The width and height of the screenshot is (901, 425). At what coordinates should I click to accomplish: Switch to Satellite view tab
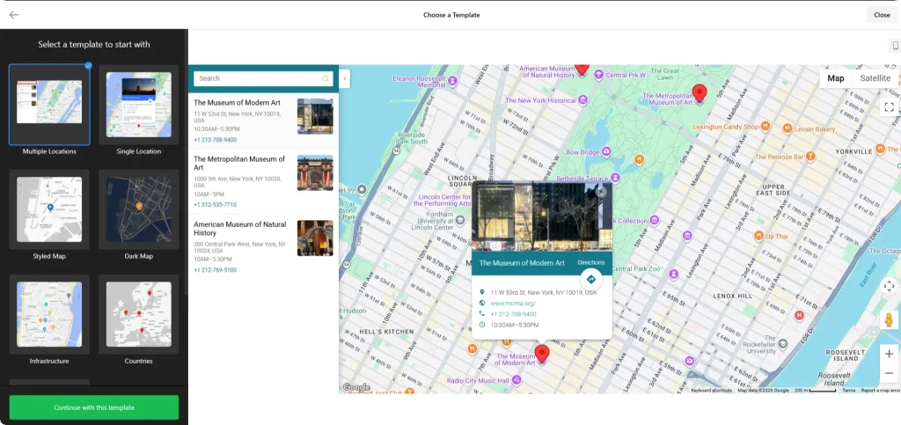pos(875,78)
